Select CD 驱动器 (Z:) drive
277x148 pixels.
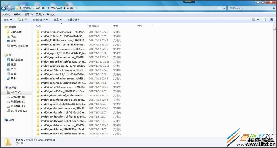click(19, 111)
